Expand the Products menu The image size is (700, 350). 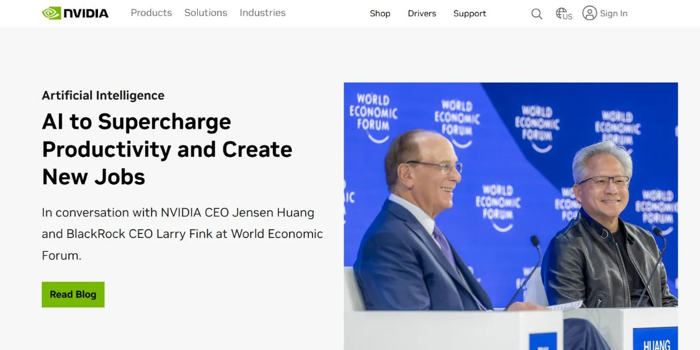pyautogui.click(x=151, y=13)
